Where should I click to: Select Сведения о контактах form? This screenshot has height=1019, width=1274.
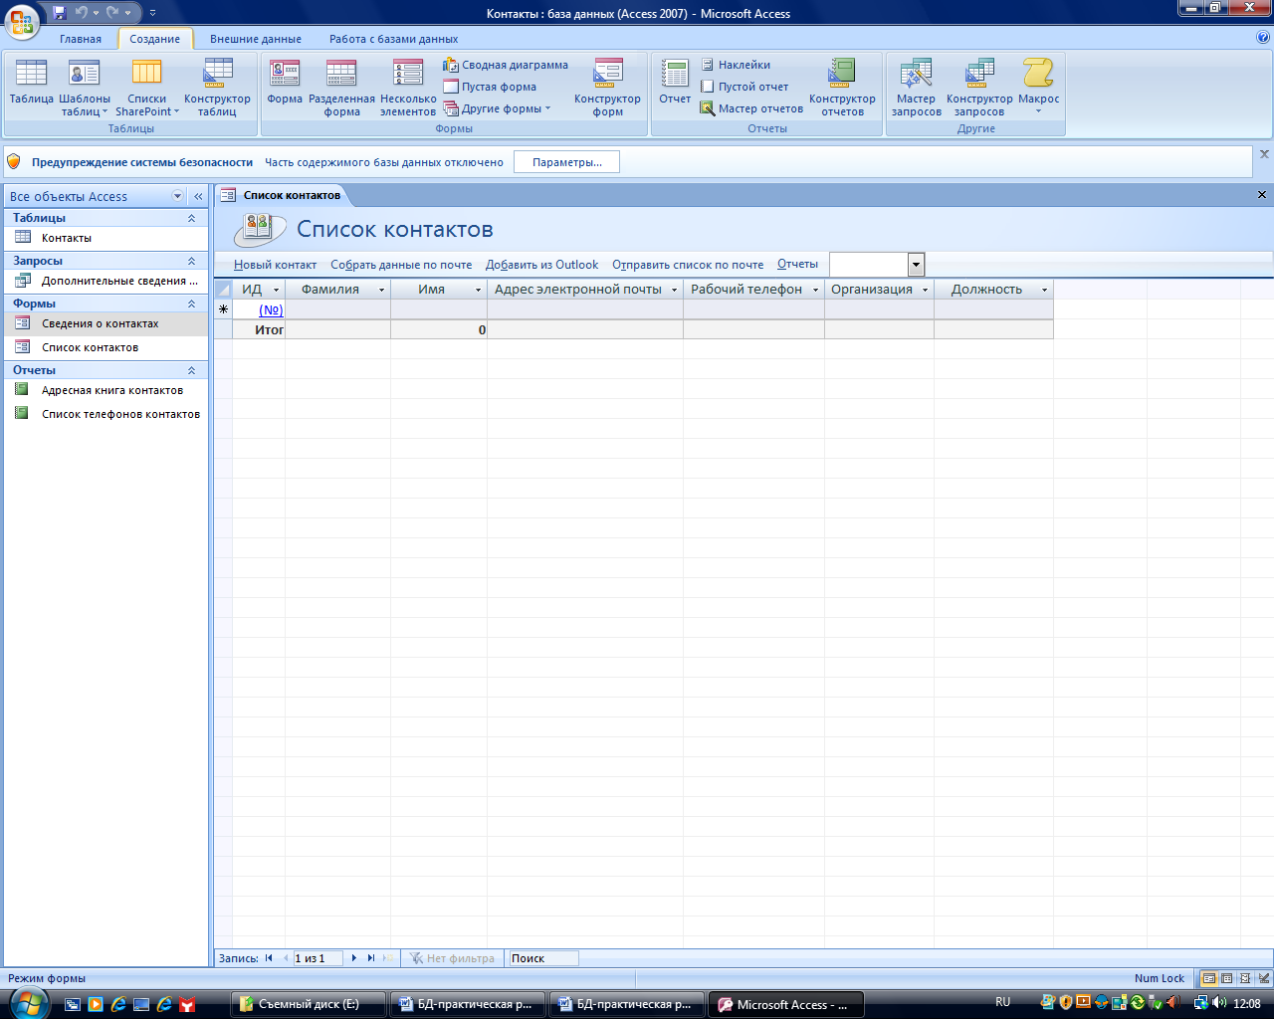[x=105, y=323]
